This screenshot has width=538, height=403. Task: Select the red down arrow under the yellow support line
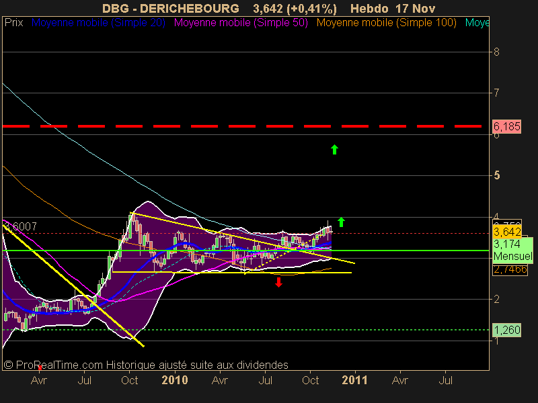point(278,282)
